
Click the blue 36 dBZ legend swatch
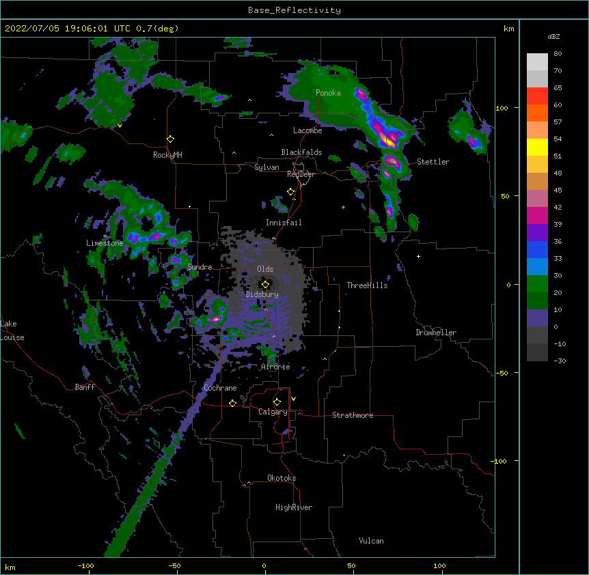[537, 249]
